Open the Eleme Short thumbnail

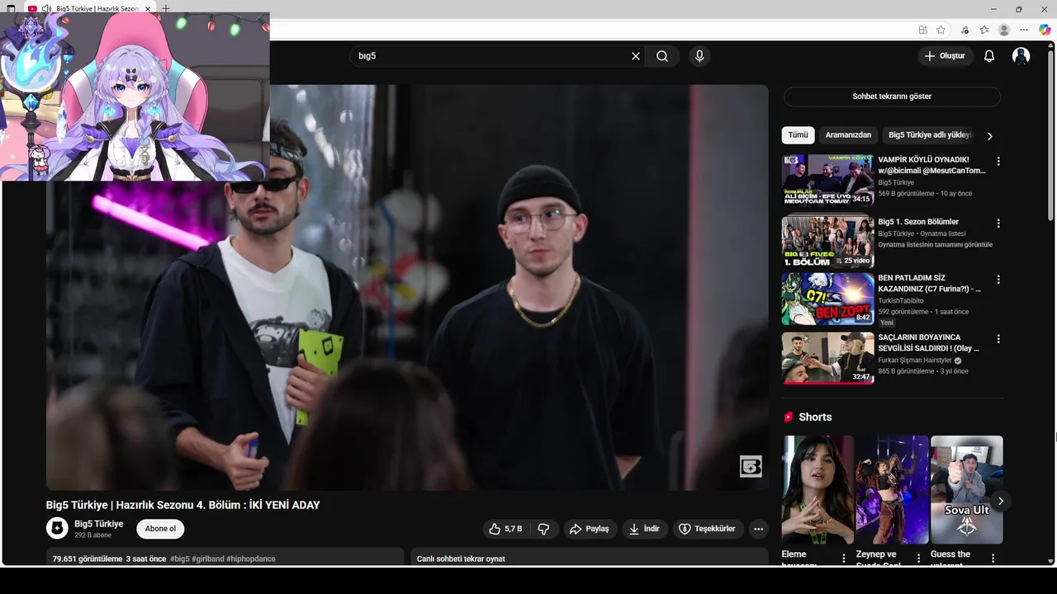(818, 490)
